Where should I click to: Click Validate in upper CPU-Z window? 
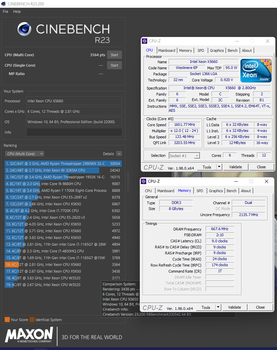pyautogui.click(x=235, y=167)
